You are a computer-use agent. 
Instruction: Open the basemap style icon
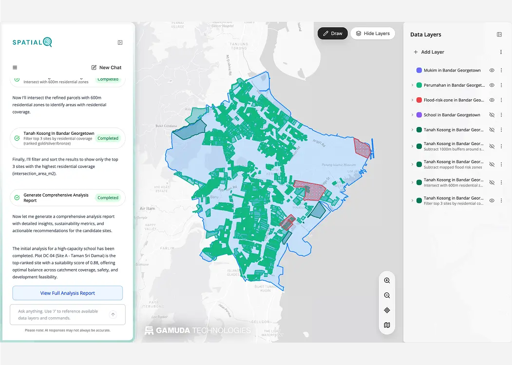tap(387, 325)
